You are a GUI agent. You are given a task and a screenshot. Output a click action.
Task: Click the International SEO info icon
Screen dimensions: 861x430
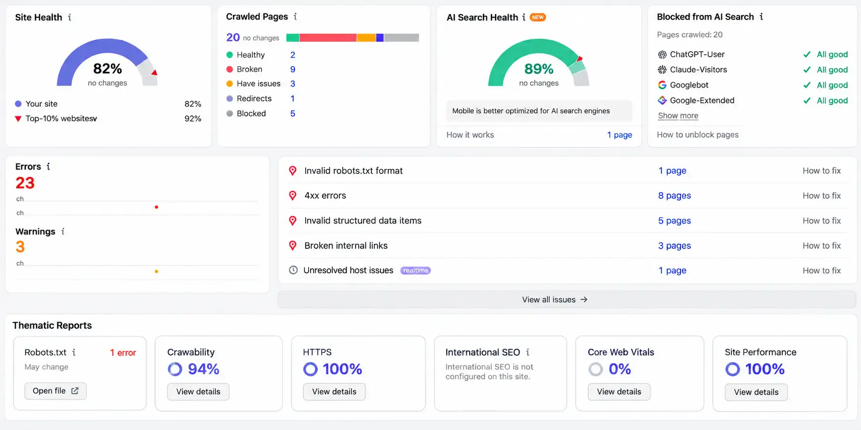[528, 352]
